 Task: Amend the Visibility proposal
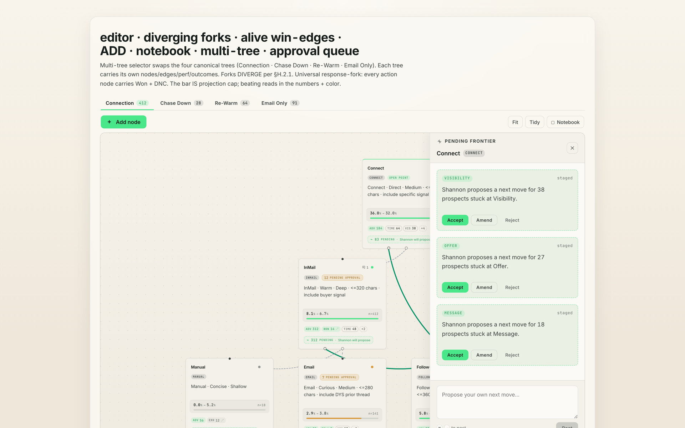[x=484, y=220]
